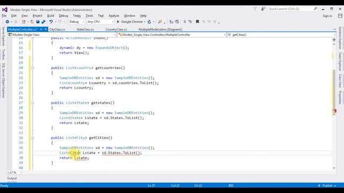This screenshot has width=344, height=193.
Task: Click the Increase Indent toolbar icon
Action: coord(177,21)
